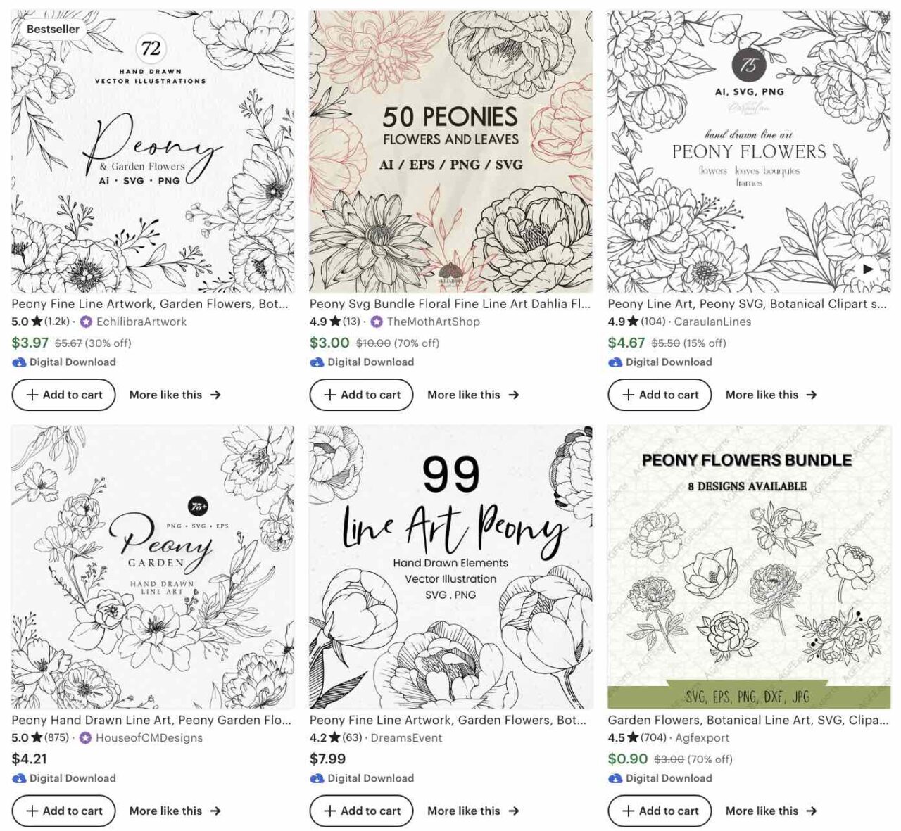This screenshot has width=901, height=831.
Task: Add the 50 Peonies bundle to cart
Action: tap(362, 395)
